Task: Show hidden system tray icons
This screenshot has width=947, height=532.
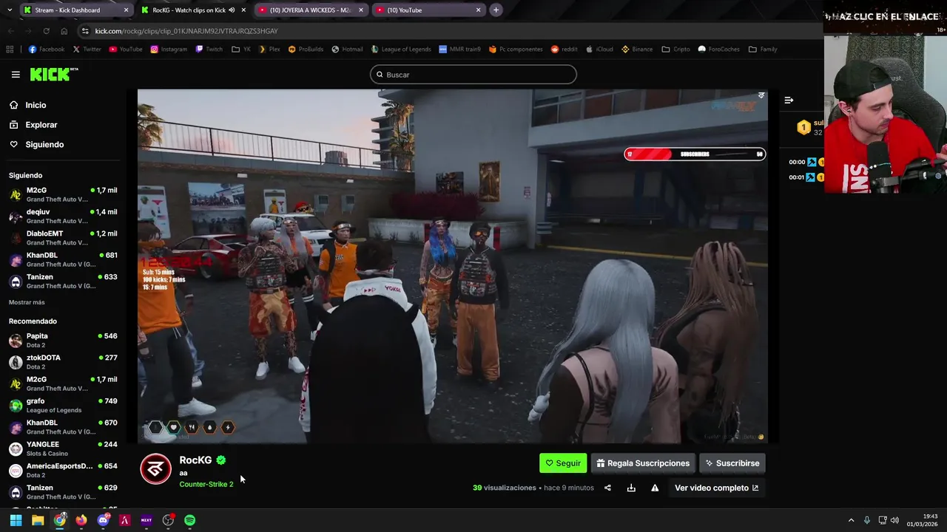Action: 851,520
